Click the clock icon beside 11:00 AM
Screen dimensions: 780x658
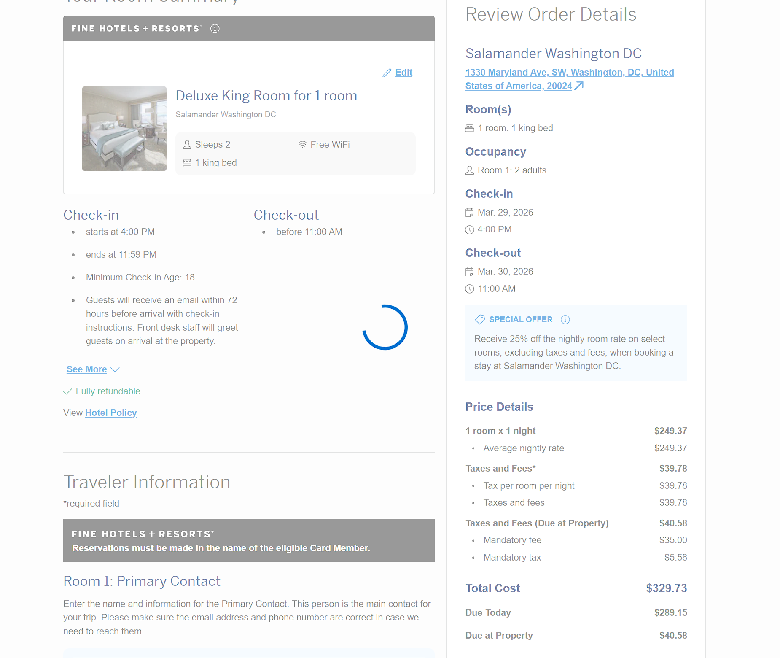(469, 289)
